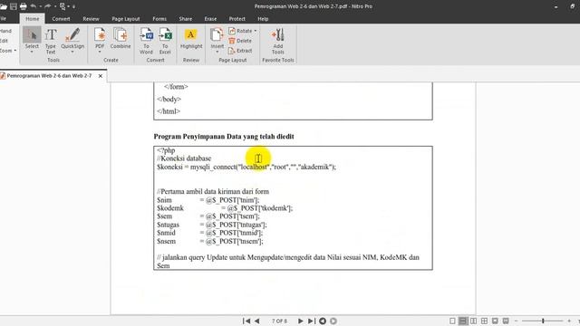The image size is (580, 326).
Task: Click heading Program Penyimpanan Data yang telah diedit
Action: [x=224, y=137]
